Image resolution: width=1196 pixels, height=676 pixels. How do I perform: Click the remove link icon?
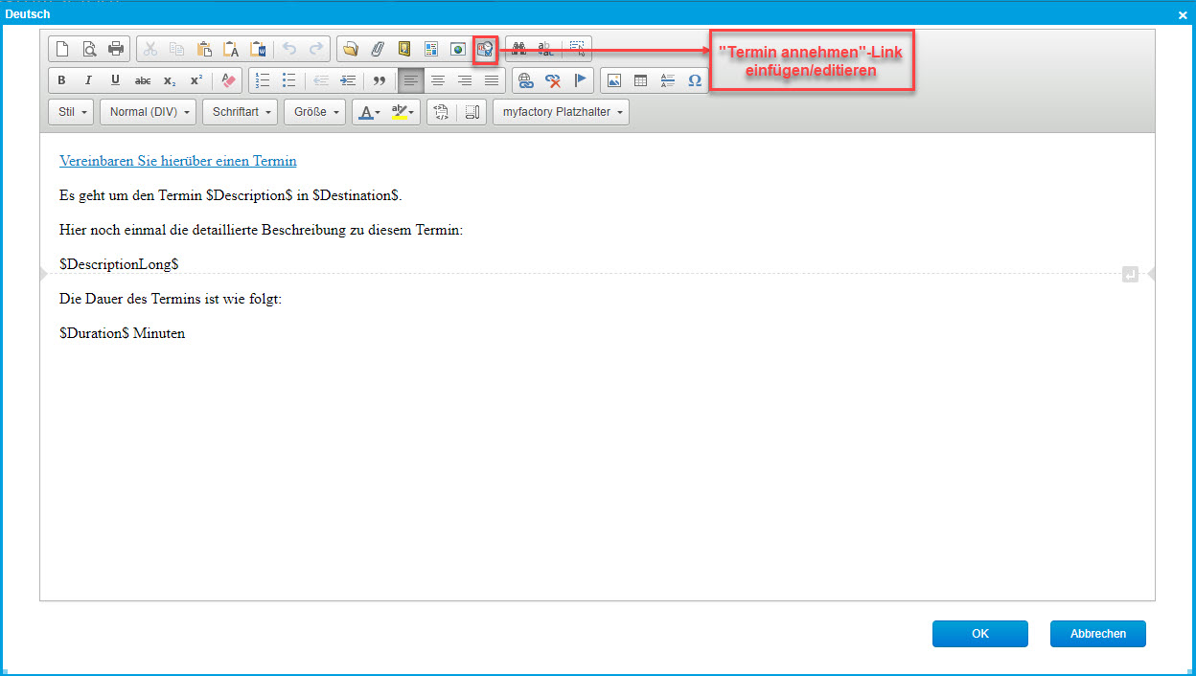pyautogui.click(x=552, y=80)
